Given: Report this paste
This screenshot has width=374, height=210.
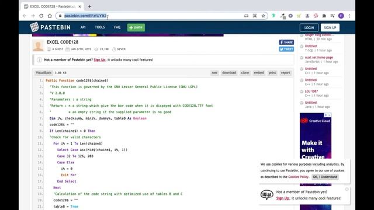Looking at the screenshot, I should pos(285,72).
